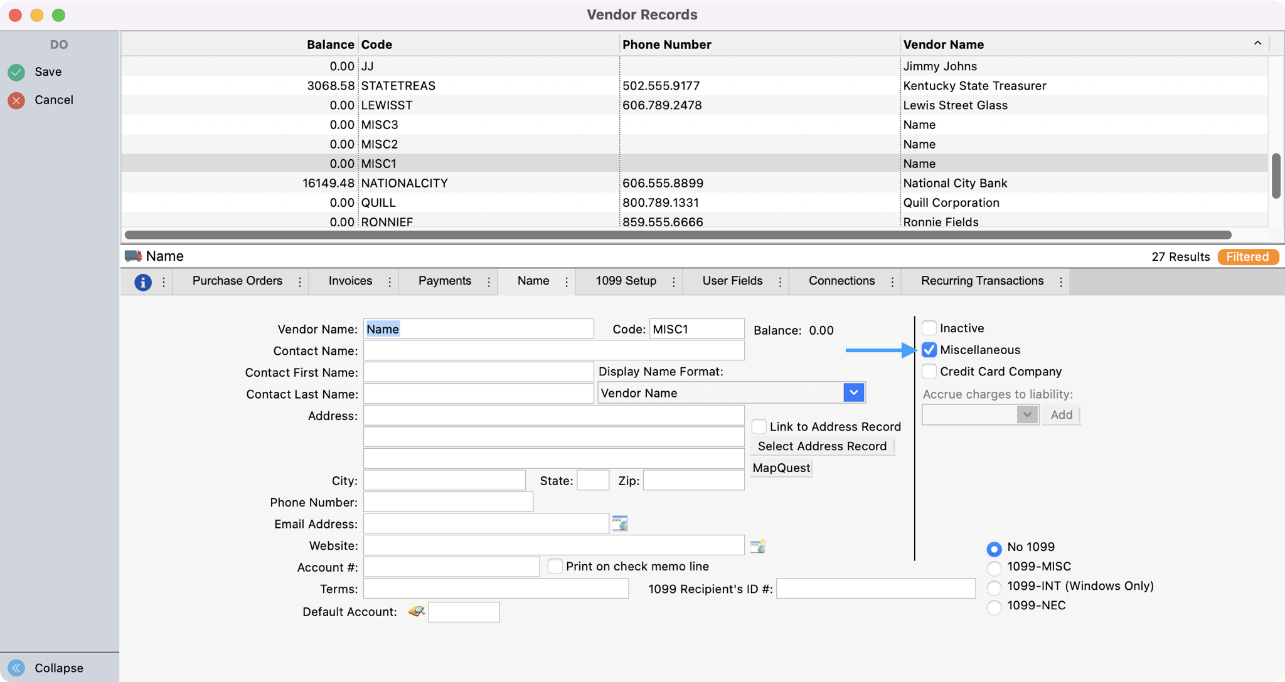1285x682 pixels.
Task: Switch to the Purchase Orders tab
Action: [237, 281]
